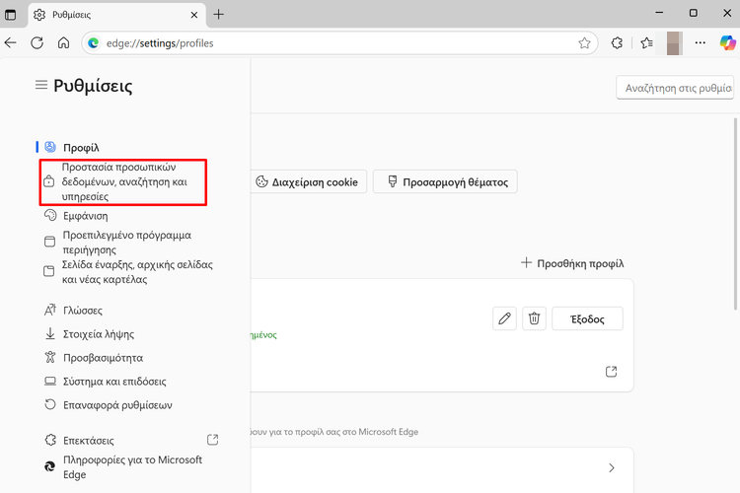This screenshot has height=493, width=740.
Task: Click the vertical scrollbar thumb
Action: pyautogui.click(x=735, y=212)
